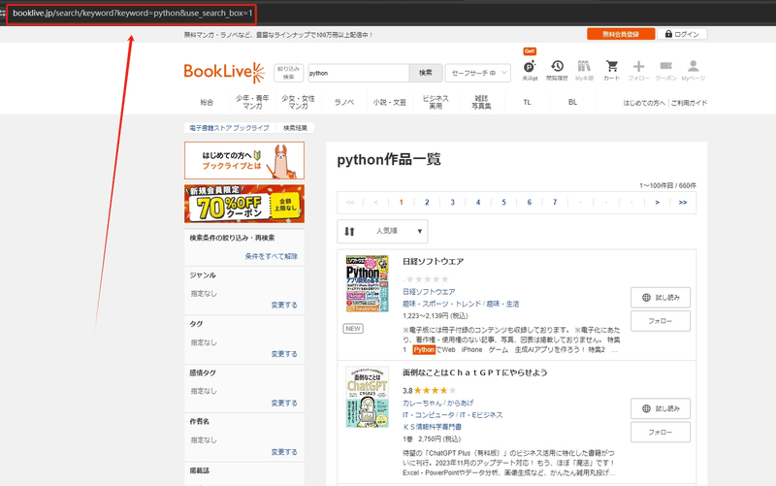Open the ご利用ガイド link
The height and width of the screenshot is (486, 776).
pyautogui.click(x=689, y=103)
